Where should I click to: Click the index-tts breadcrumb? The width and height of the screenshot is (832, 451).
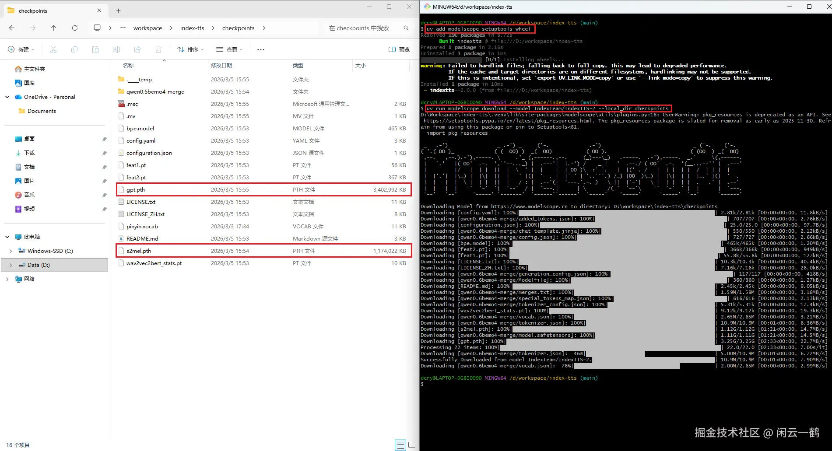(x=192, y=28)
